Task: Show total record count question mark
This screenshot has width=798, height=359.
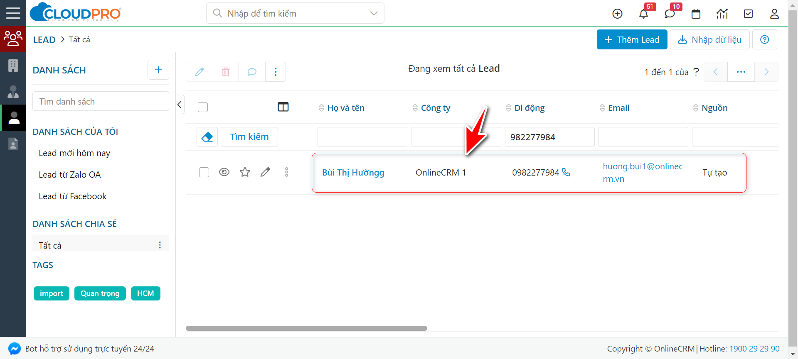Action: tap(696, 71)
